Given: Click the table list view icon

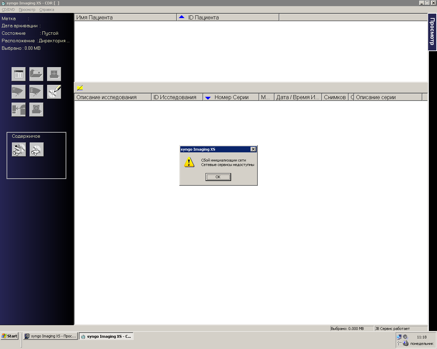Looking at the screenshot, I should click(x=19, y=74).
